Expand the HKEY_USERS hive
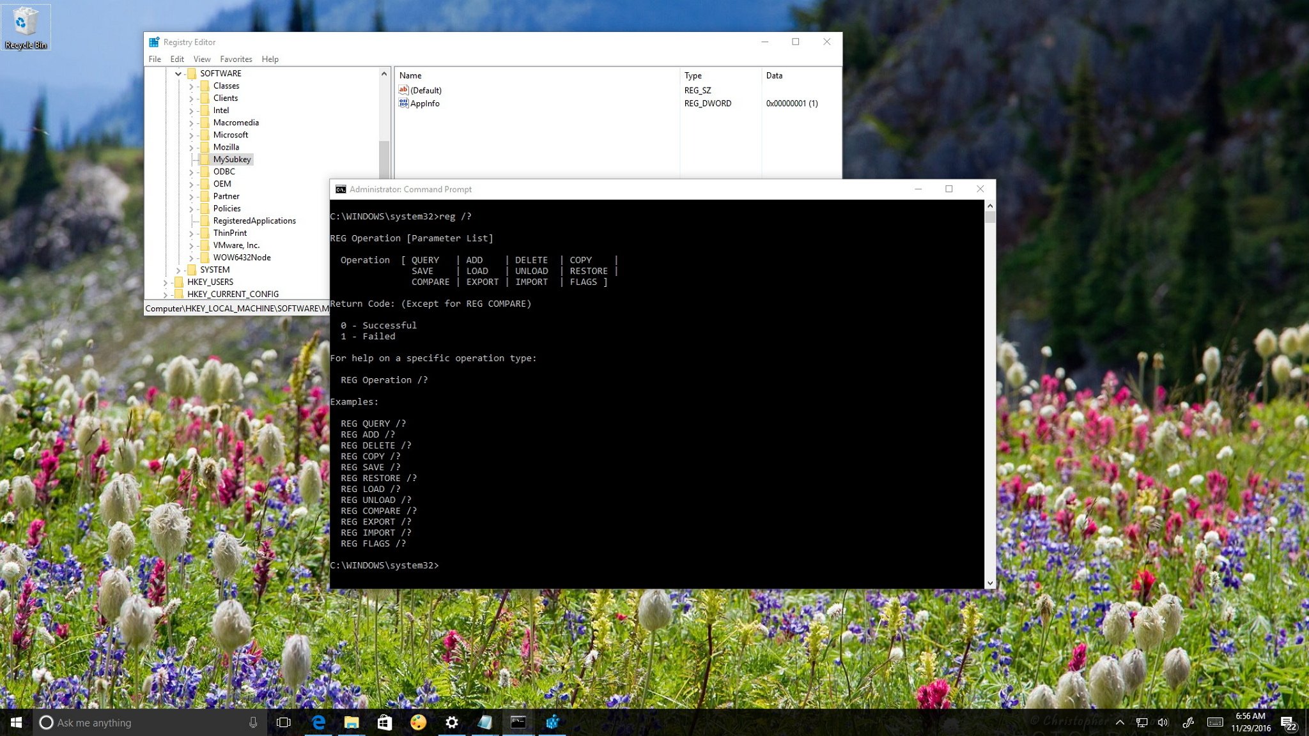Image resolution: width=1309 pixels, height=736 pixels. [166, 282]
